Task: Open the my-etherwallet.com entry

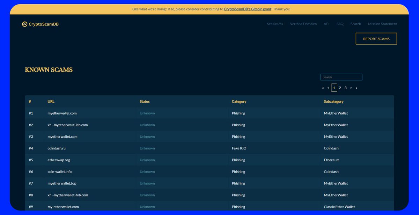Action: click(x=63, y=207)
